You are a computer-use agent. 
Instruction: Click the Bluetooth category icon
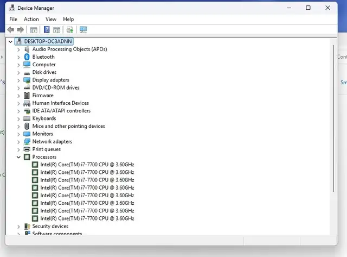click(x=27, y=57)
